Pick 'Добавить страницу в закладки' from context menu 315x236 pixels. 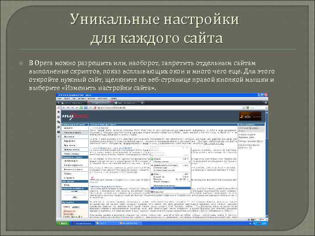[170, 165]
